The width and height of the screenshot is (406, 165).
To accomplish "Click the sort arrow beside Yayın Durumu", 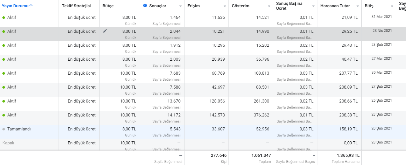I will [x=31, y=6].
